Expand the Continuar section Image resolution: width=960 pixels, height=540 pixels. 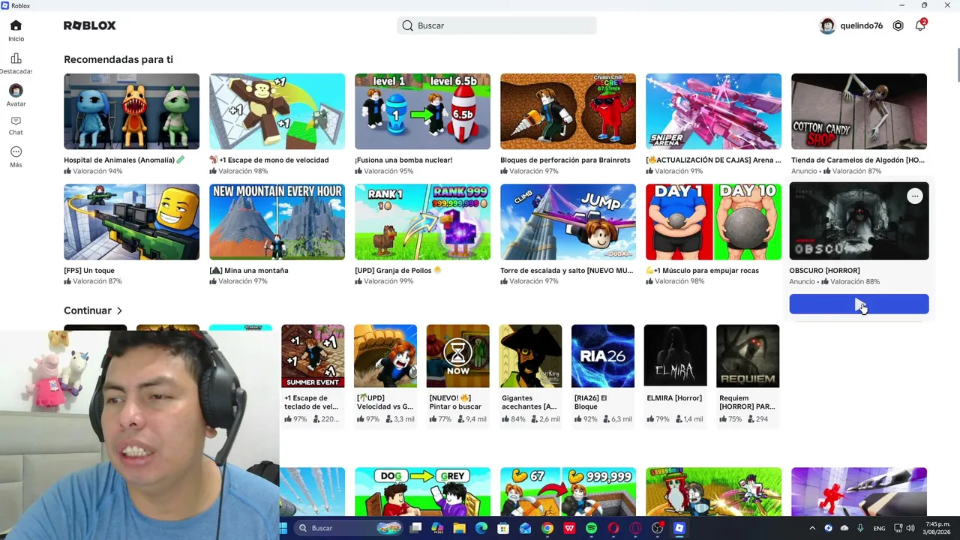pyautogui.click(x=93, y=310)
